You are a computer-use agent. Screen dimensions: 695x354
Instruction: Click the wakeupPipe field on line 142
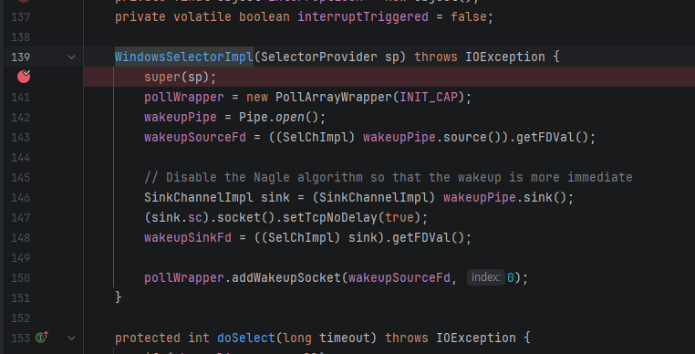point(181,117)
